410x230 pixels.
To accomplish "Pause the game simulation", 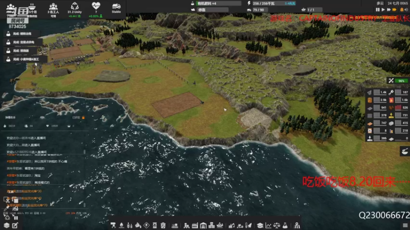I will (x=377, y=10).
